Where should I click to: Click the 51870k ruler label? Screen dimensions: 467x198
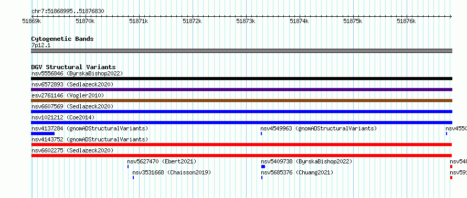(x=85, y=21)
